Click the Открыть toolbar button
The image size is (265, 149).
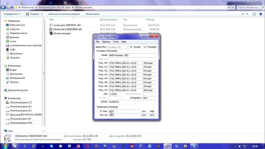[33, 14]
